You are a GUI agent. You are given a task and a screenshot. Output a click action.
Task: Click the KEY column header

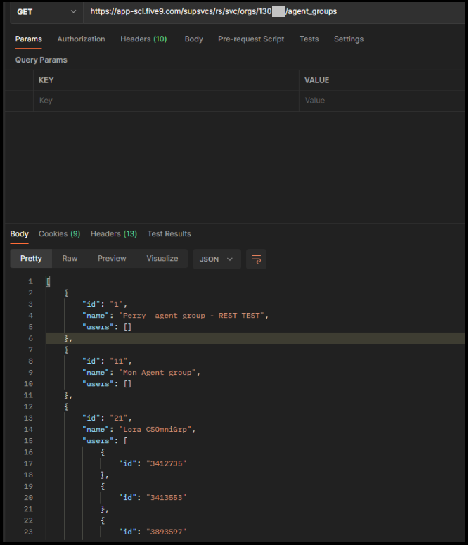click(46, 80)
